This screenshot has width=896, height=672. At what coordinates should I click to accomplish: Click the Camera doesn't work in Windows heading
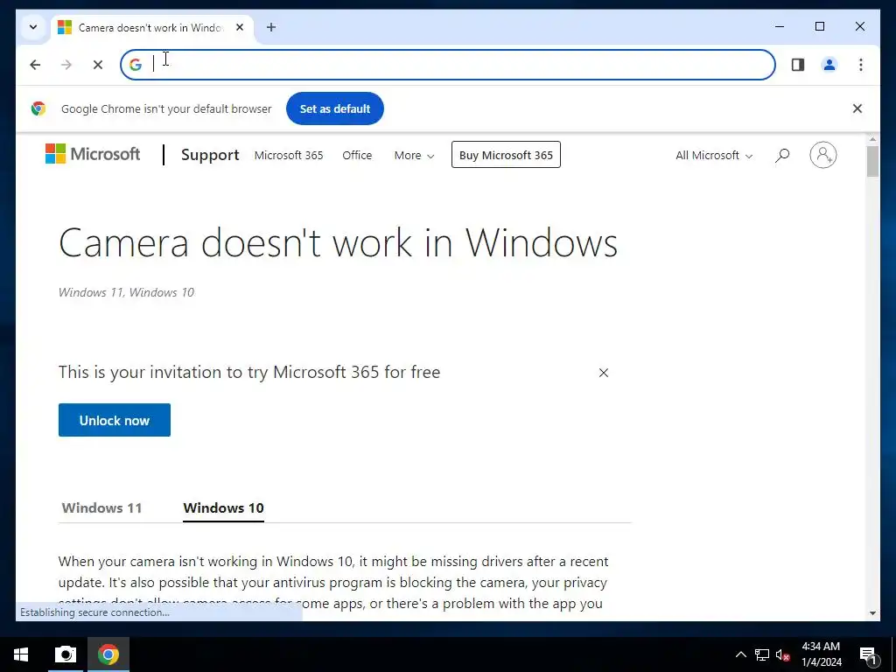[x=339, y=242]
